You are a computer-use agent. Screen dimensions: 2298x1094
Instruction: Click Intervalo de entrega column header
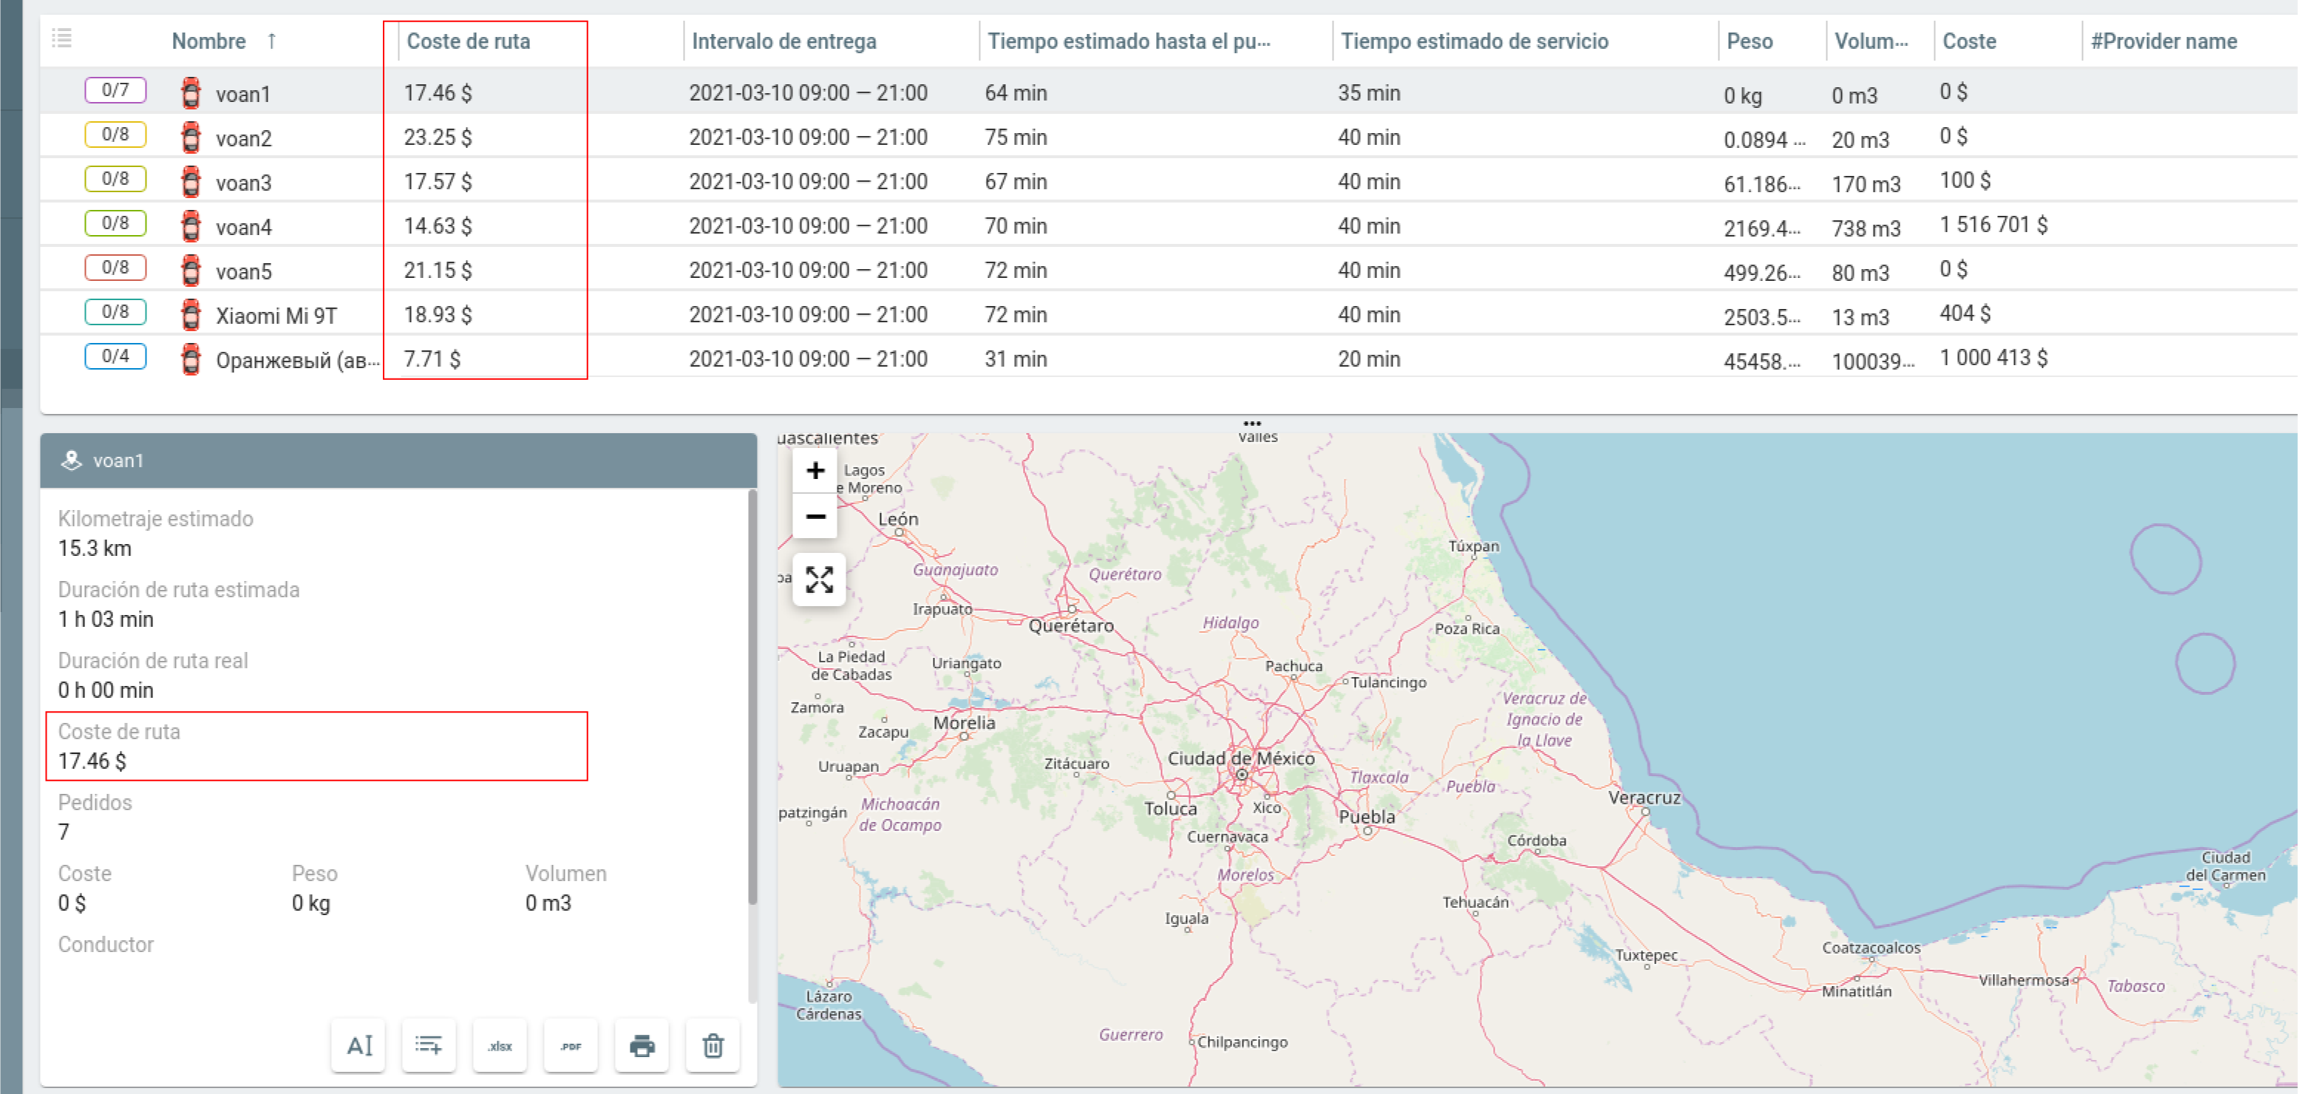783,41
